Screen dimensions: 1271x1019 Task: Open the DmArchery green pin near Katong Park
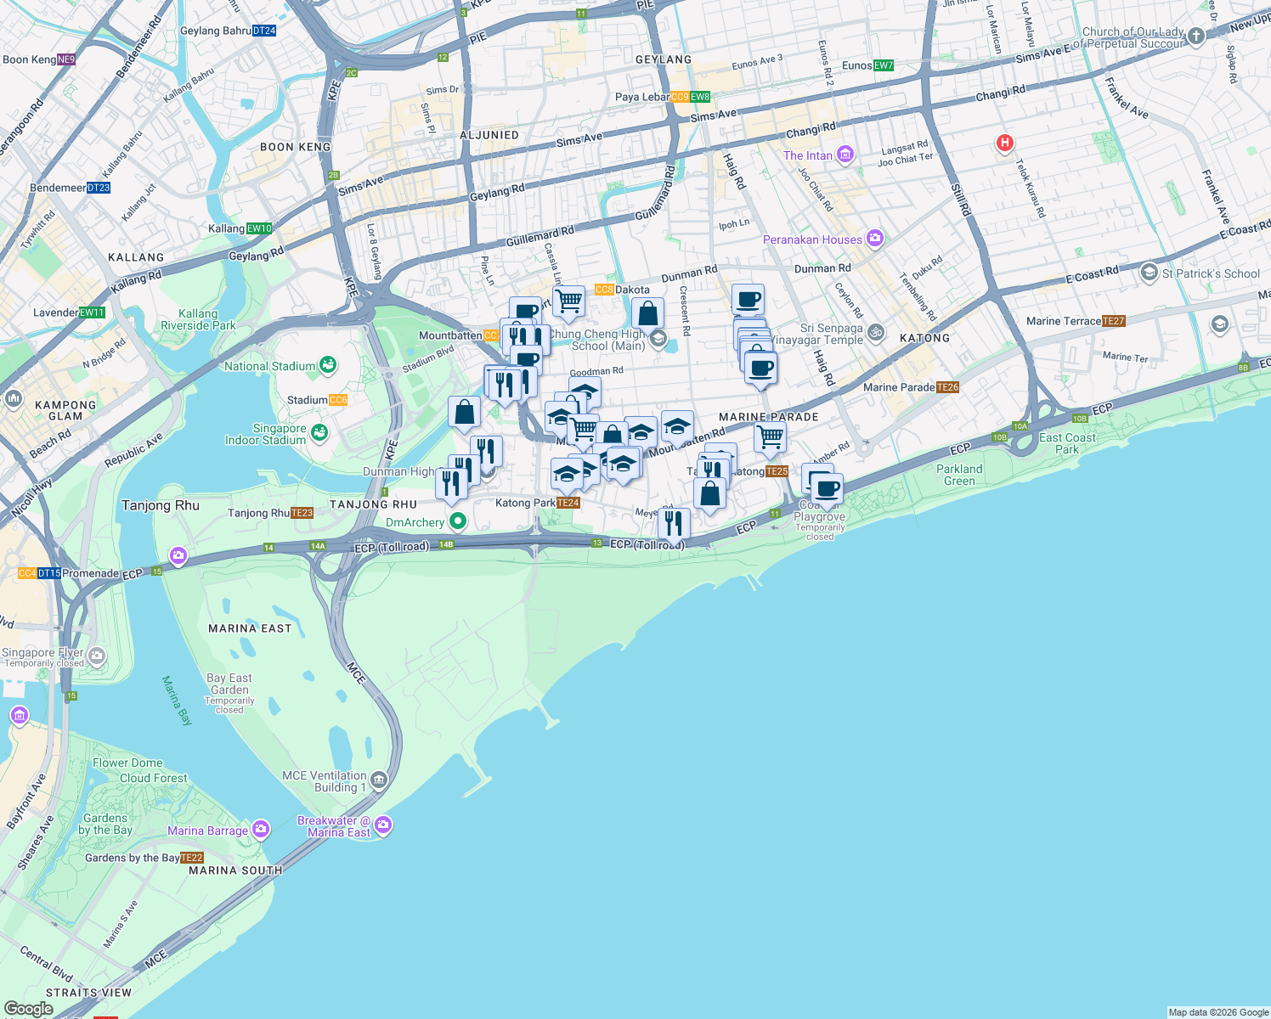click(457, 522)
